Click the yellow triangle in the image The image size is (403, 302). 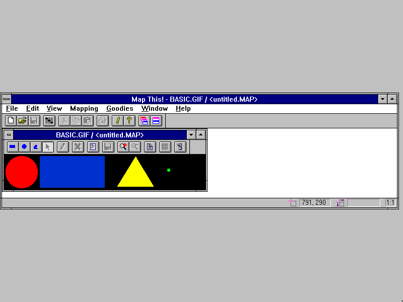coord(136,176)
